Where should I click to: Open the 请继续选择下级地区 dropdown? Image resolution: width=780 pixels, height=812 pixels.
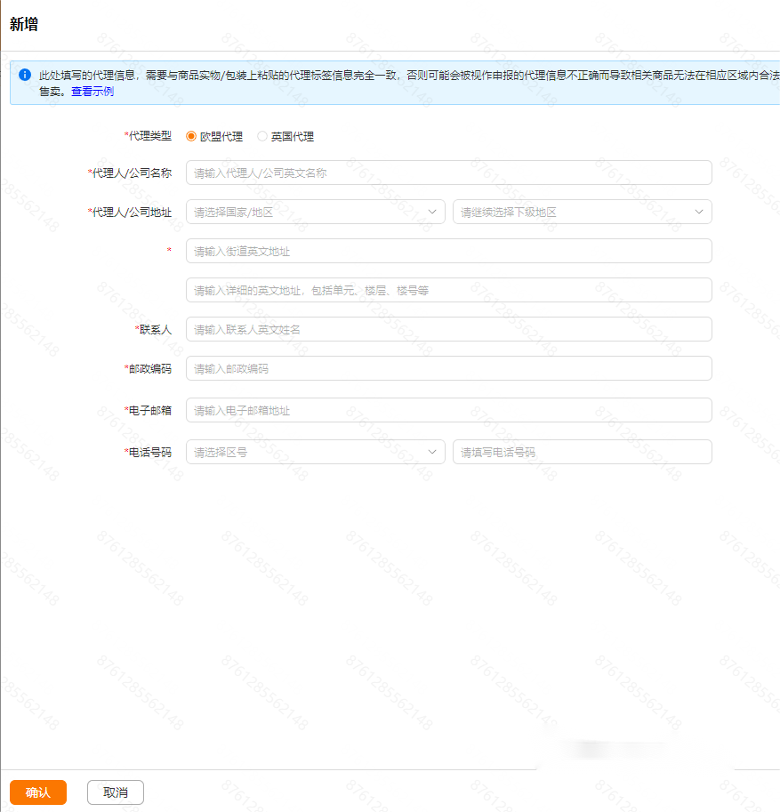[578, 212]
